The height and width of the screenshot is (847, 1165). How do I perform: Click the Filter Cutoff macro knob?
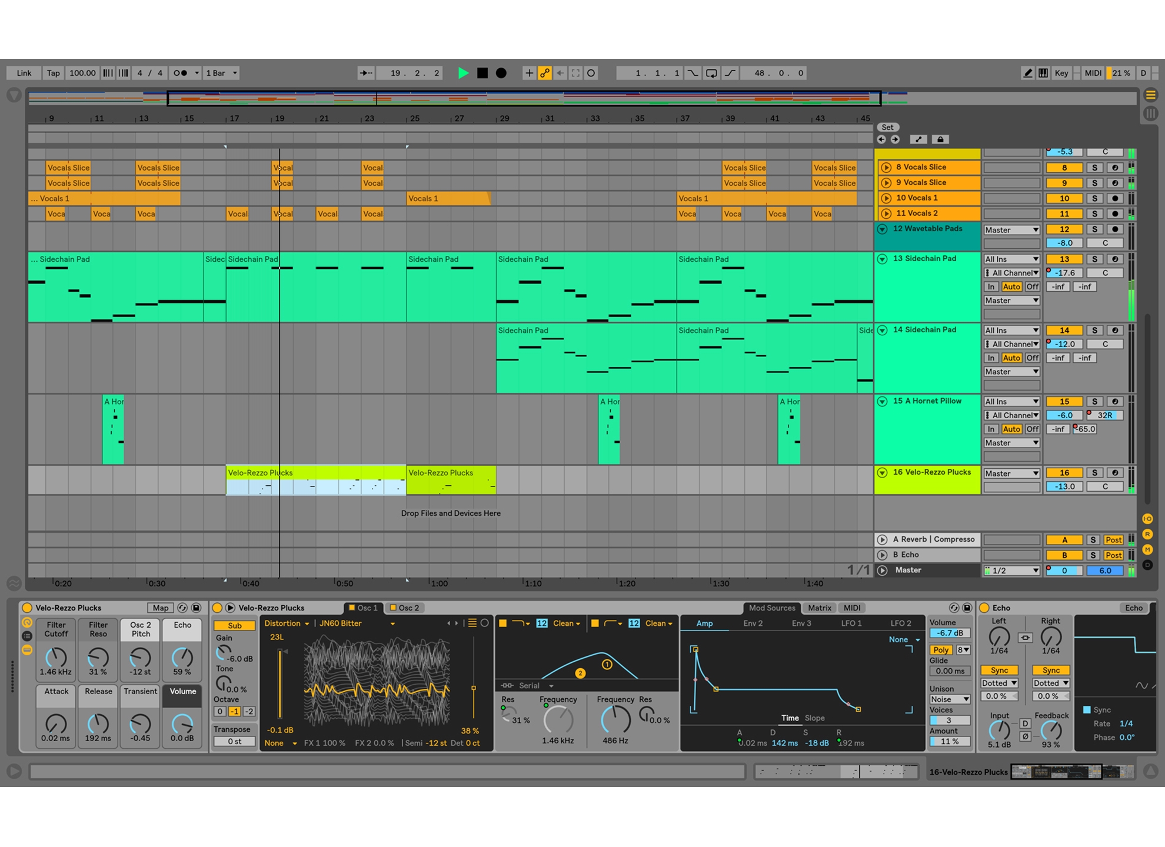(56, 658)
